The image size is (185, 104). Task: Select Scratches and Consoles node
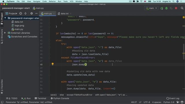(24, 37)
